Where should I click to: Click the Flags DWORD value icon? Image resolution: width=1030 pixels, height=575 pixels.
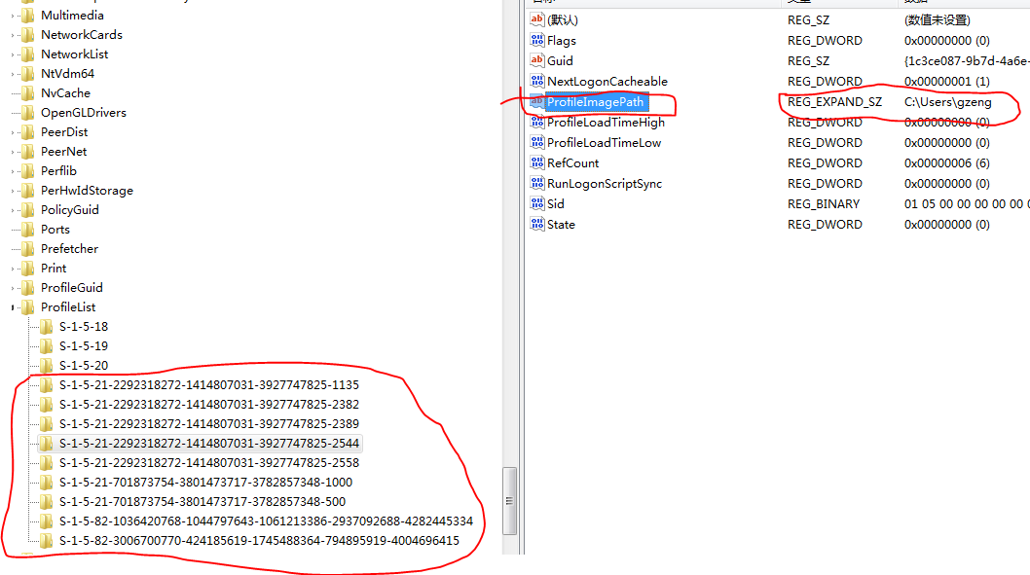[536, 40]
